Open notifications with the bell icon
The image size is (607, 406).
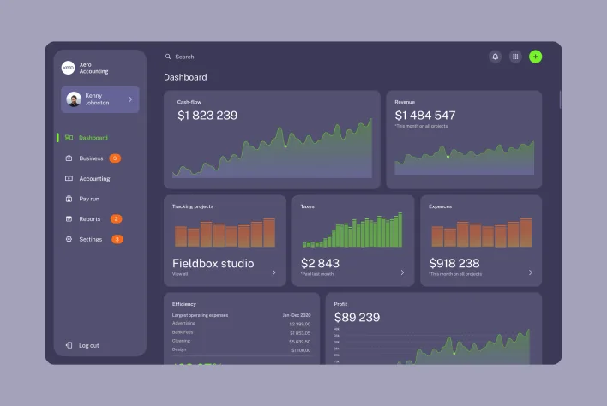pyautogui.click(x=496, y=57)
